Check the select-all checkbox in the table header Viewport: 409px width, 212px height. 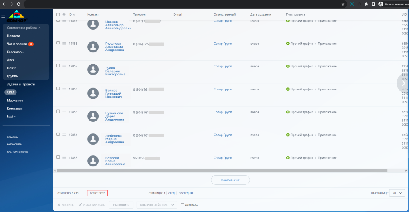click(58, 14)
